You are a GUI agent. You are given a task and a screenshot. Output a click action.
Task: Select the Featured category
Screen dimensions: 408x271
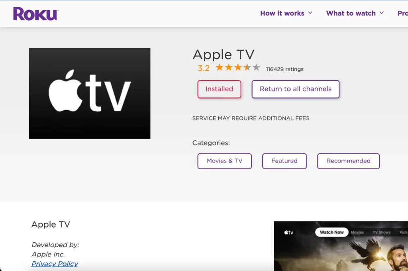point(284,161)
